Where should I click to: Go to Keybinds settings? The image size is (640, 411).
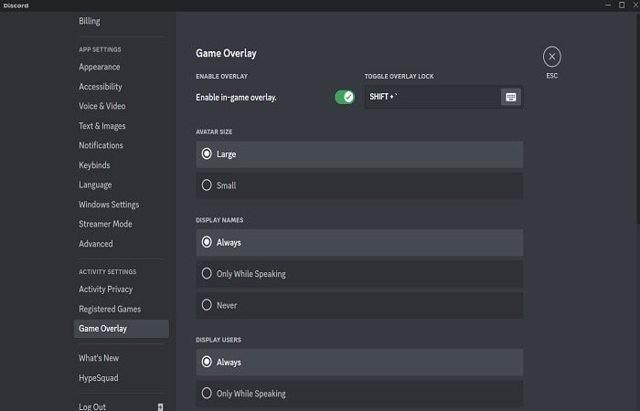tap(94, 165)
